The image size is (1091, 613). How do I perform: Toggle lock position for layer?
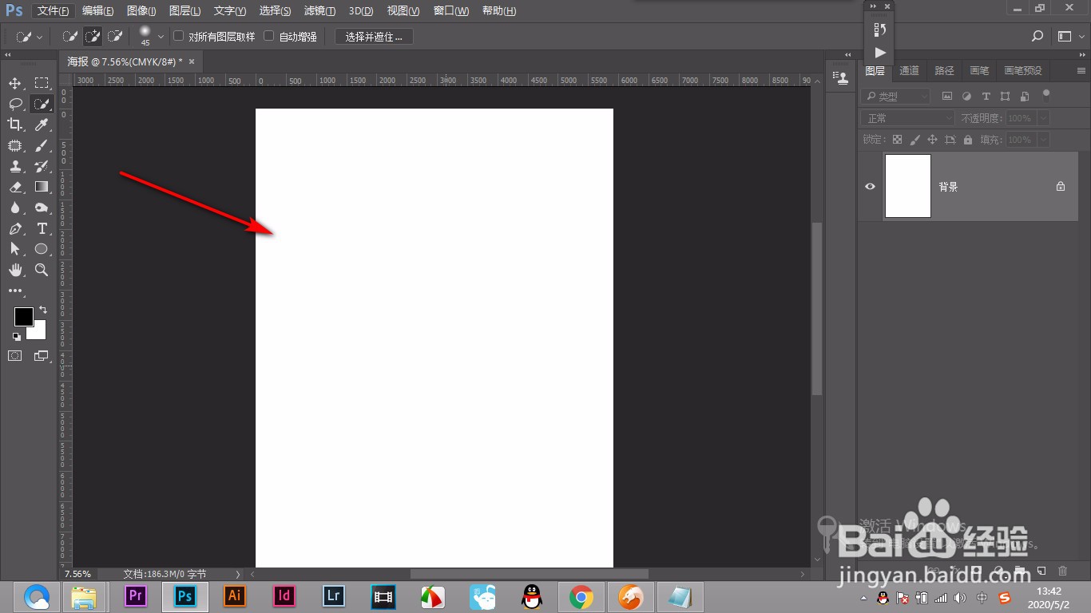[x=932, y=140]
